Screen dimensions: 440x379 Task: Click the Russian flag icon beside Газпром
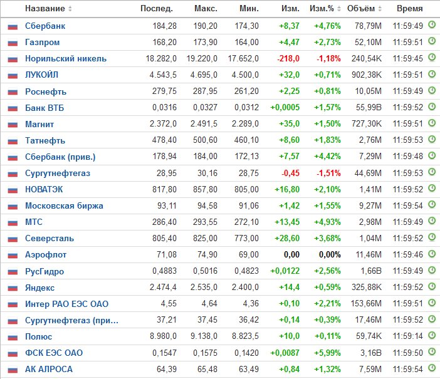pos(13,43)
